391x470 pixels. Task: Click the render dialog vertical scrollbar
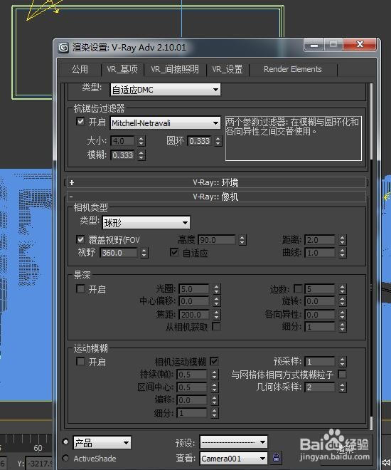point(371,256)
